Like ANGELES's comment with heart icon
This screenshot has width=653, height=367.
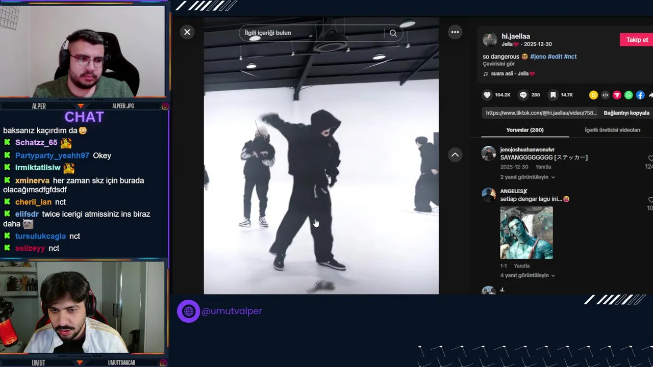coord(650,200)
